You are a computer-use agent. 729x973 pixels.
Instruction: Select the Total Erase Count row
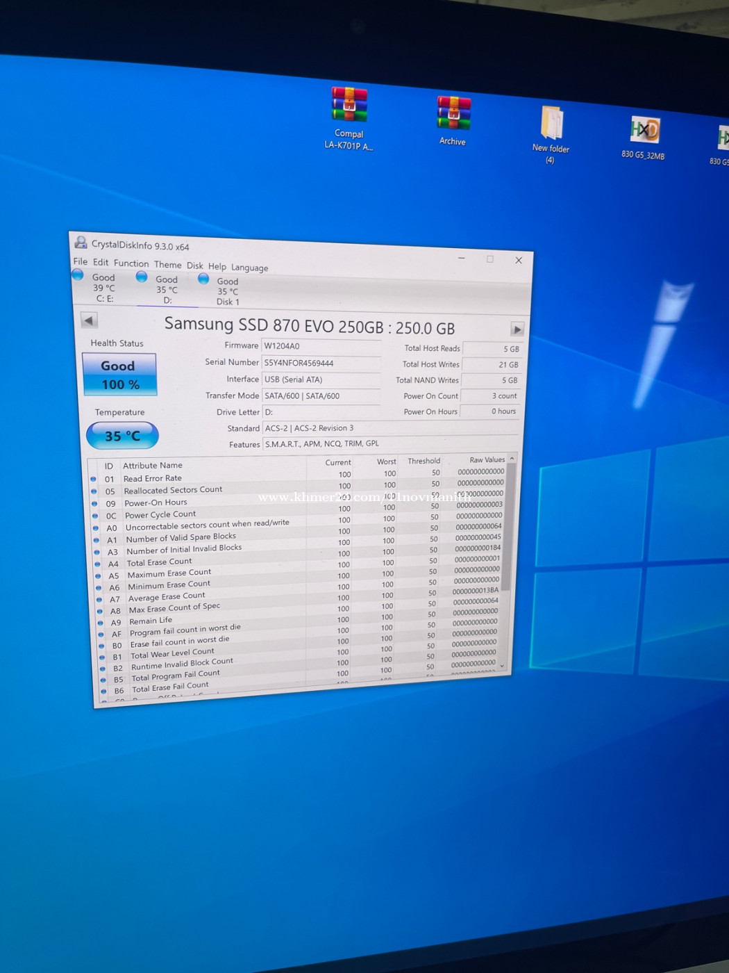point(298,557)
